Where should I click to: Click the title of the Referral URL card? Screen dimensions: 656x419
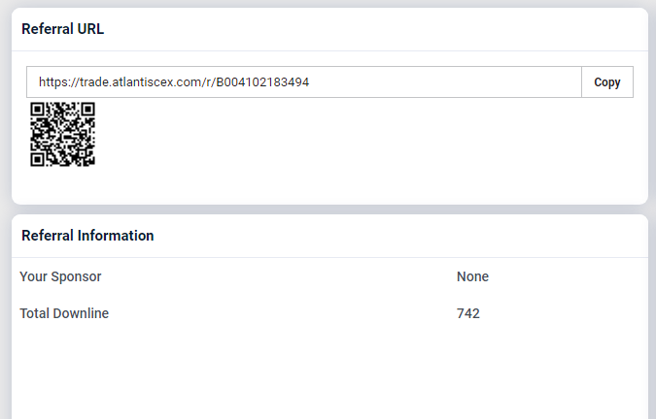62,29
